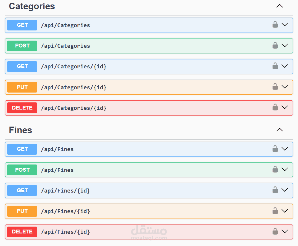Click authorization lock on POST /api/Categories
Viewport: 298px width, 246px height.
[275, 45]
